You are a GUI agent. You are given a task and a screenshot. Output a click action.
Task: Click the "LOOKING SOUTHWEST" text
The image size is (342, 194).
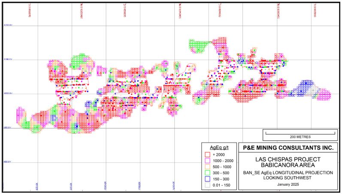tap(288, 178)
